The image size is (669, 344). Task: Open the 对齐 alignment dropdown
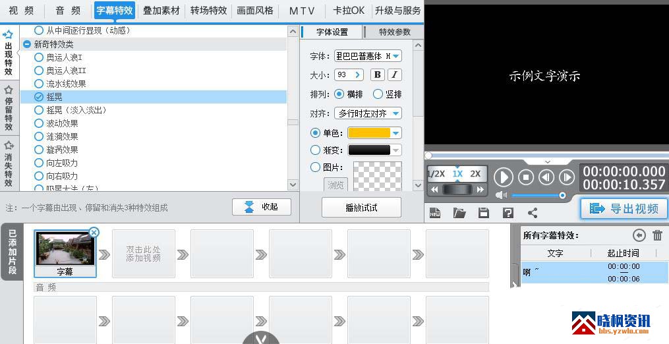(x=368, y=113)
